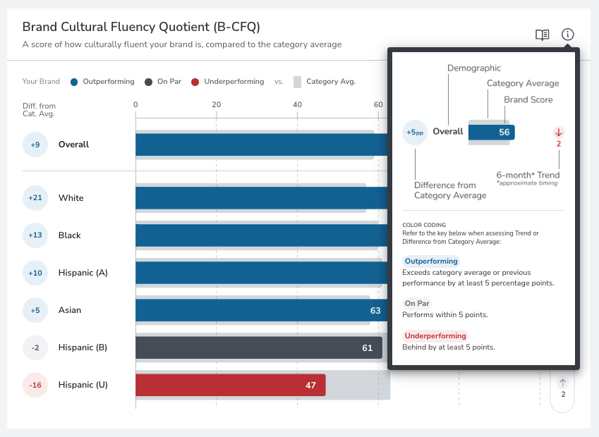Viewport: 599px width, 437px height.
Task: Click the red down-arrow trend icon
Action: (x=559, y=133)
